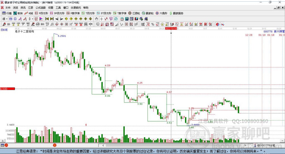Jump to last bar icon
The height and width of the screenshot is (154, 285).
click(52, 19)
